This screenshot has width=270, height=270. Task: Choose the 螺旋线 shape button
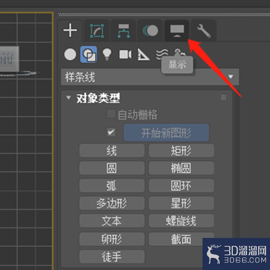[181, 221]
